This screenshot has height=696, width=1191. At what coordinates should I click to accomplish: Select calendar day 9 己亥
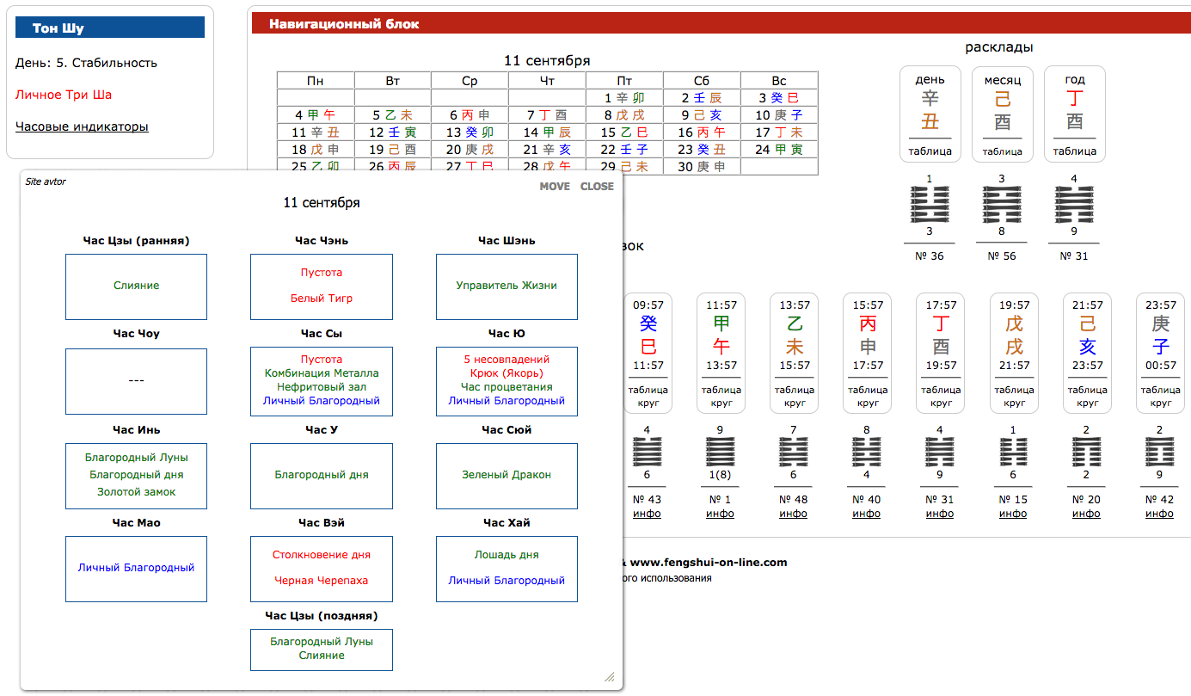(x=702, y=115)
